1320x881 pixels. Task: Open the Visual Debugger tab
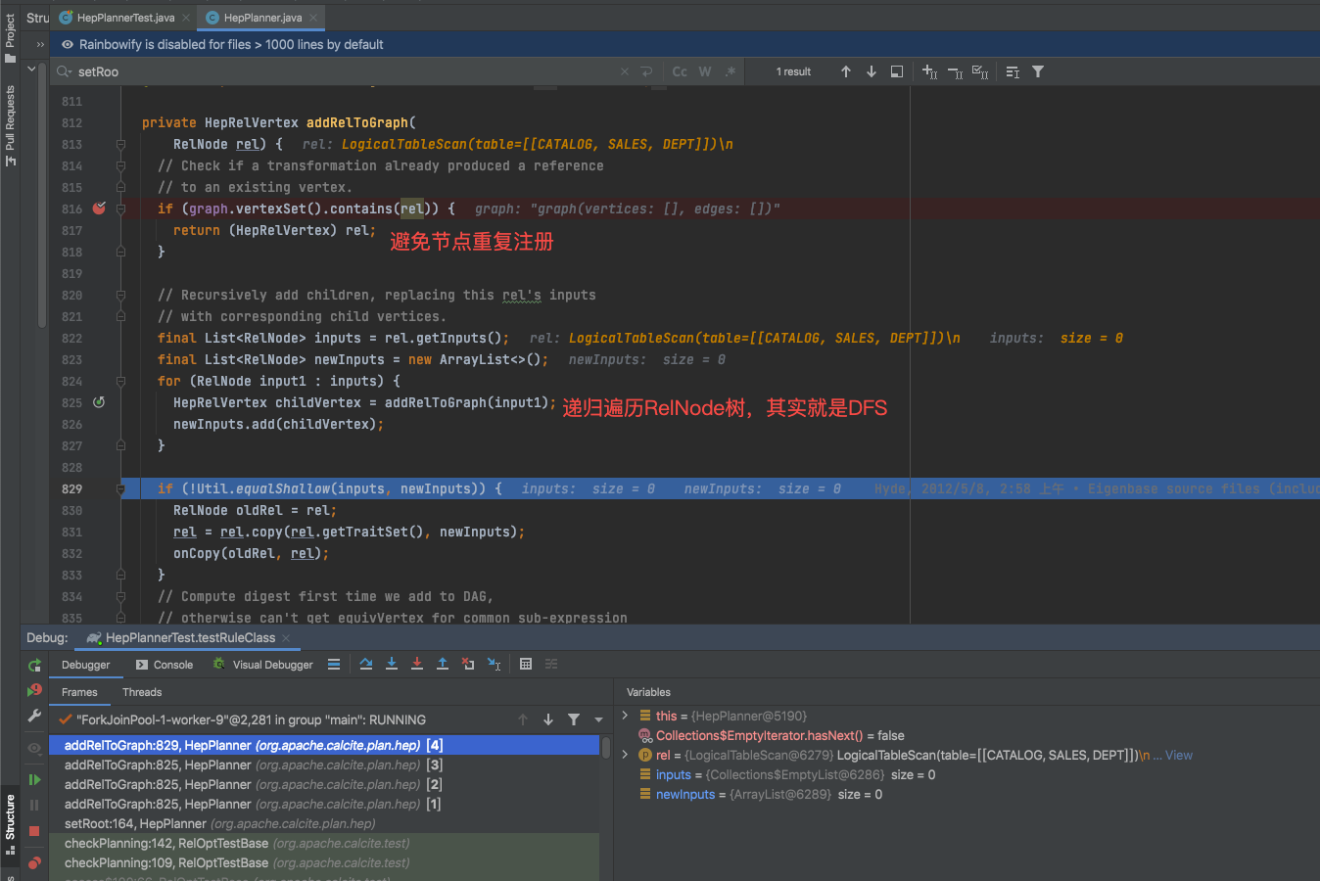pos(263,665)
